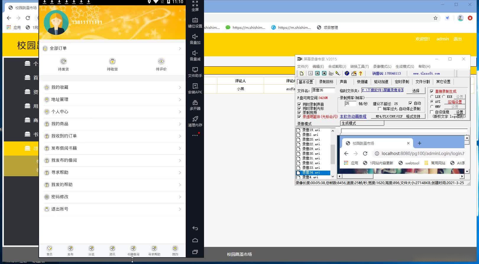Open 文件(F) menu in recorder

coord(302,67)
